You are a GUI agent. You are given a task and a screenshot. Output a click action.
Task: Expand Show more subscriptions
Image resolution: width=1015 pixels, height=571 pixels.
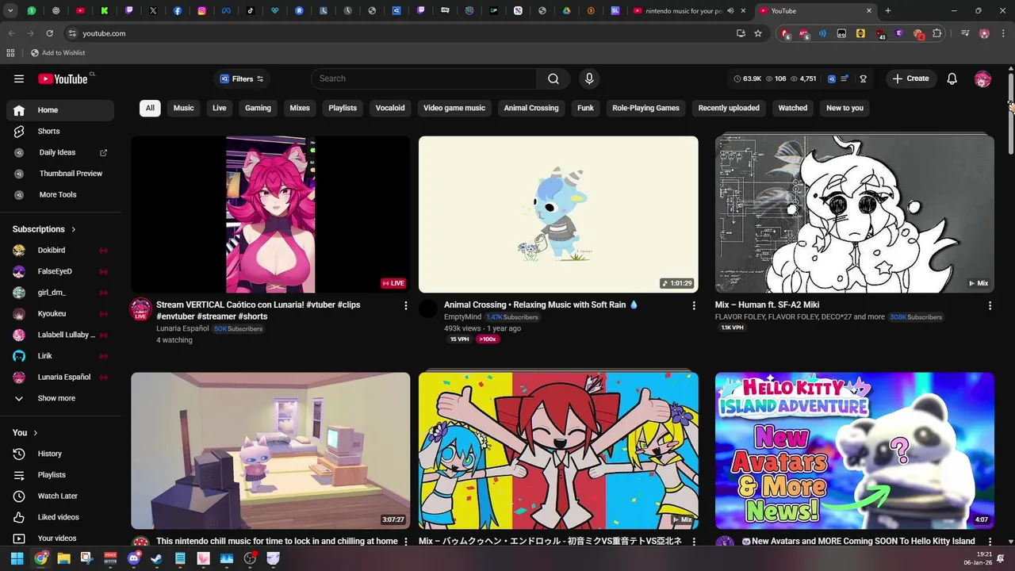coord(59,398)
